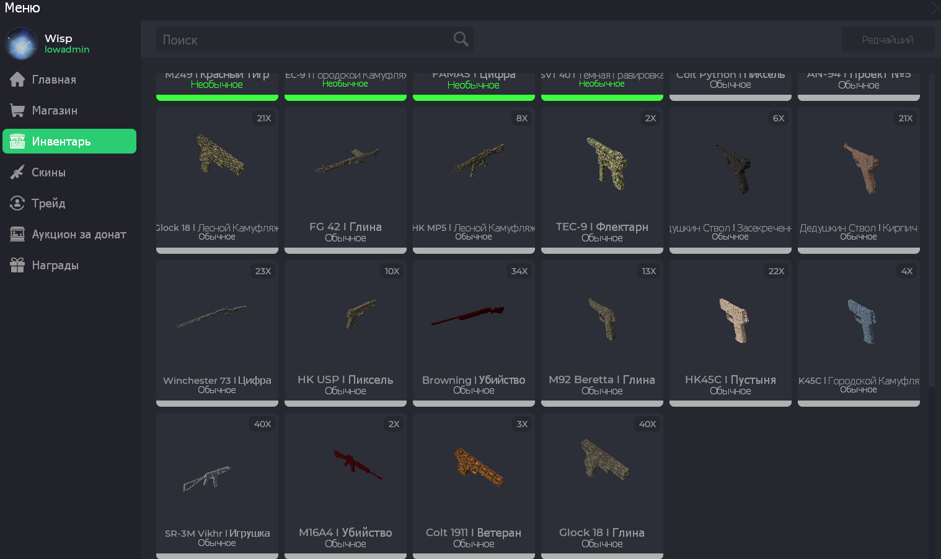Click Необычное under M249 Красный Тигр

(x=217, y=85)
